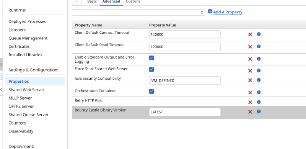Image resolution: width=306 pixels, height=149 pixels.
Task: Remove Client Default Read Timeout property
Action: (x=250, y=47)
